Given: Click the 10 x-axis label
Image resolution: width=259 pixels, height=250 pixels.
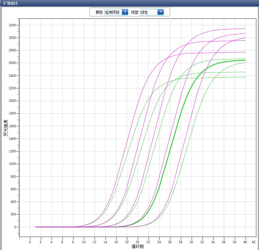Looking at the screenshot, I should [x=83, y=242].
